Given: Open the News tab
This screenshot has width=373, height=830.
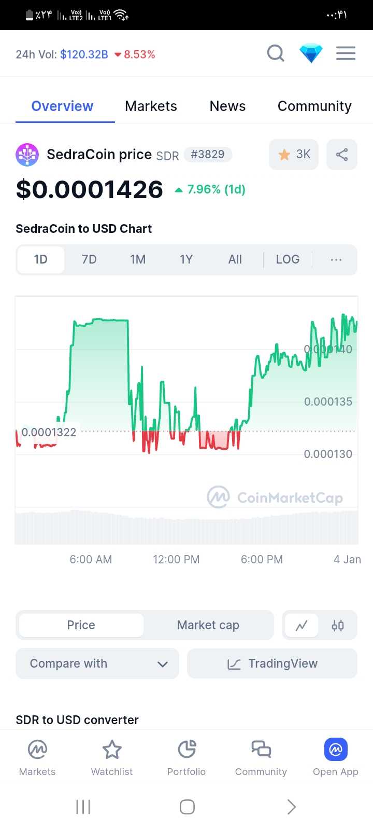Looking at the screenshot, I should (x=227, y=106).
